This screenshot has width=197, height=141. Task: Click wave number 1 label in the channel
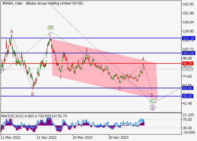click(x=61, y=77)
